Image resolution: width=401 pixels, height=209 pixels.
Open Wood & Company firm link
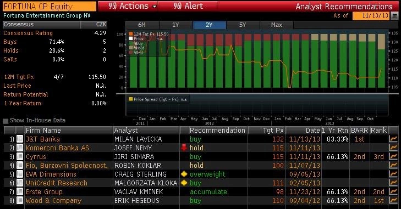(53, 201)
